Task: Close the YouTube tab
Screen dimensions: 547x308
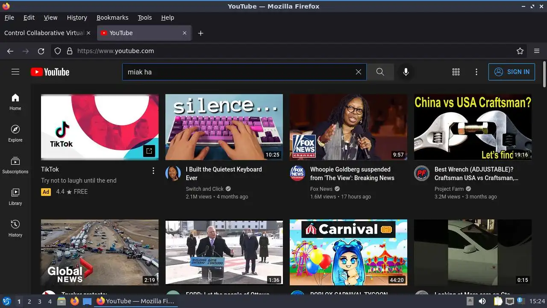Action: 185,33
